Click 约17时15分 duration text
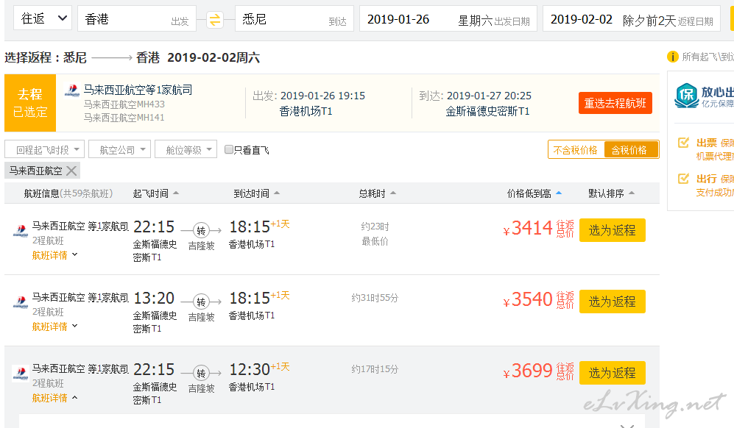The image size is (734, 428). click(x=375, y=369)
